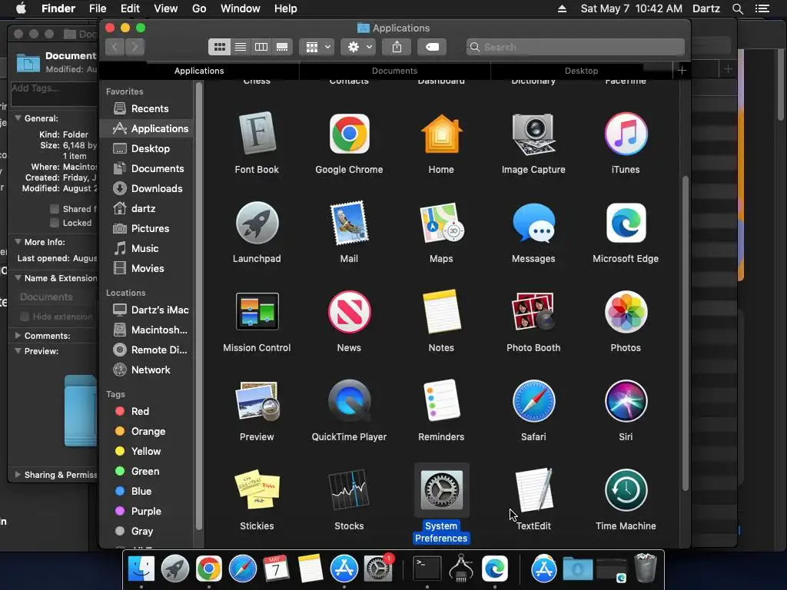
Task: Select Safari in the Applications grid
Action: pyautogui.click(x=533, y=401)
